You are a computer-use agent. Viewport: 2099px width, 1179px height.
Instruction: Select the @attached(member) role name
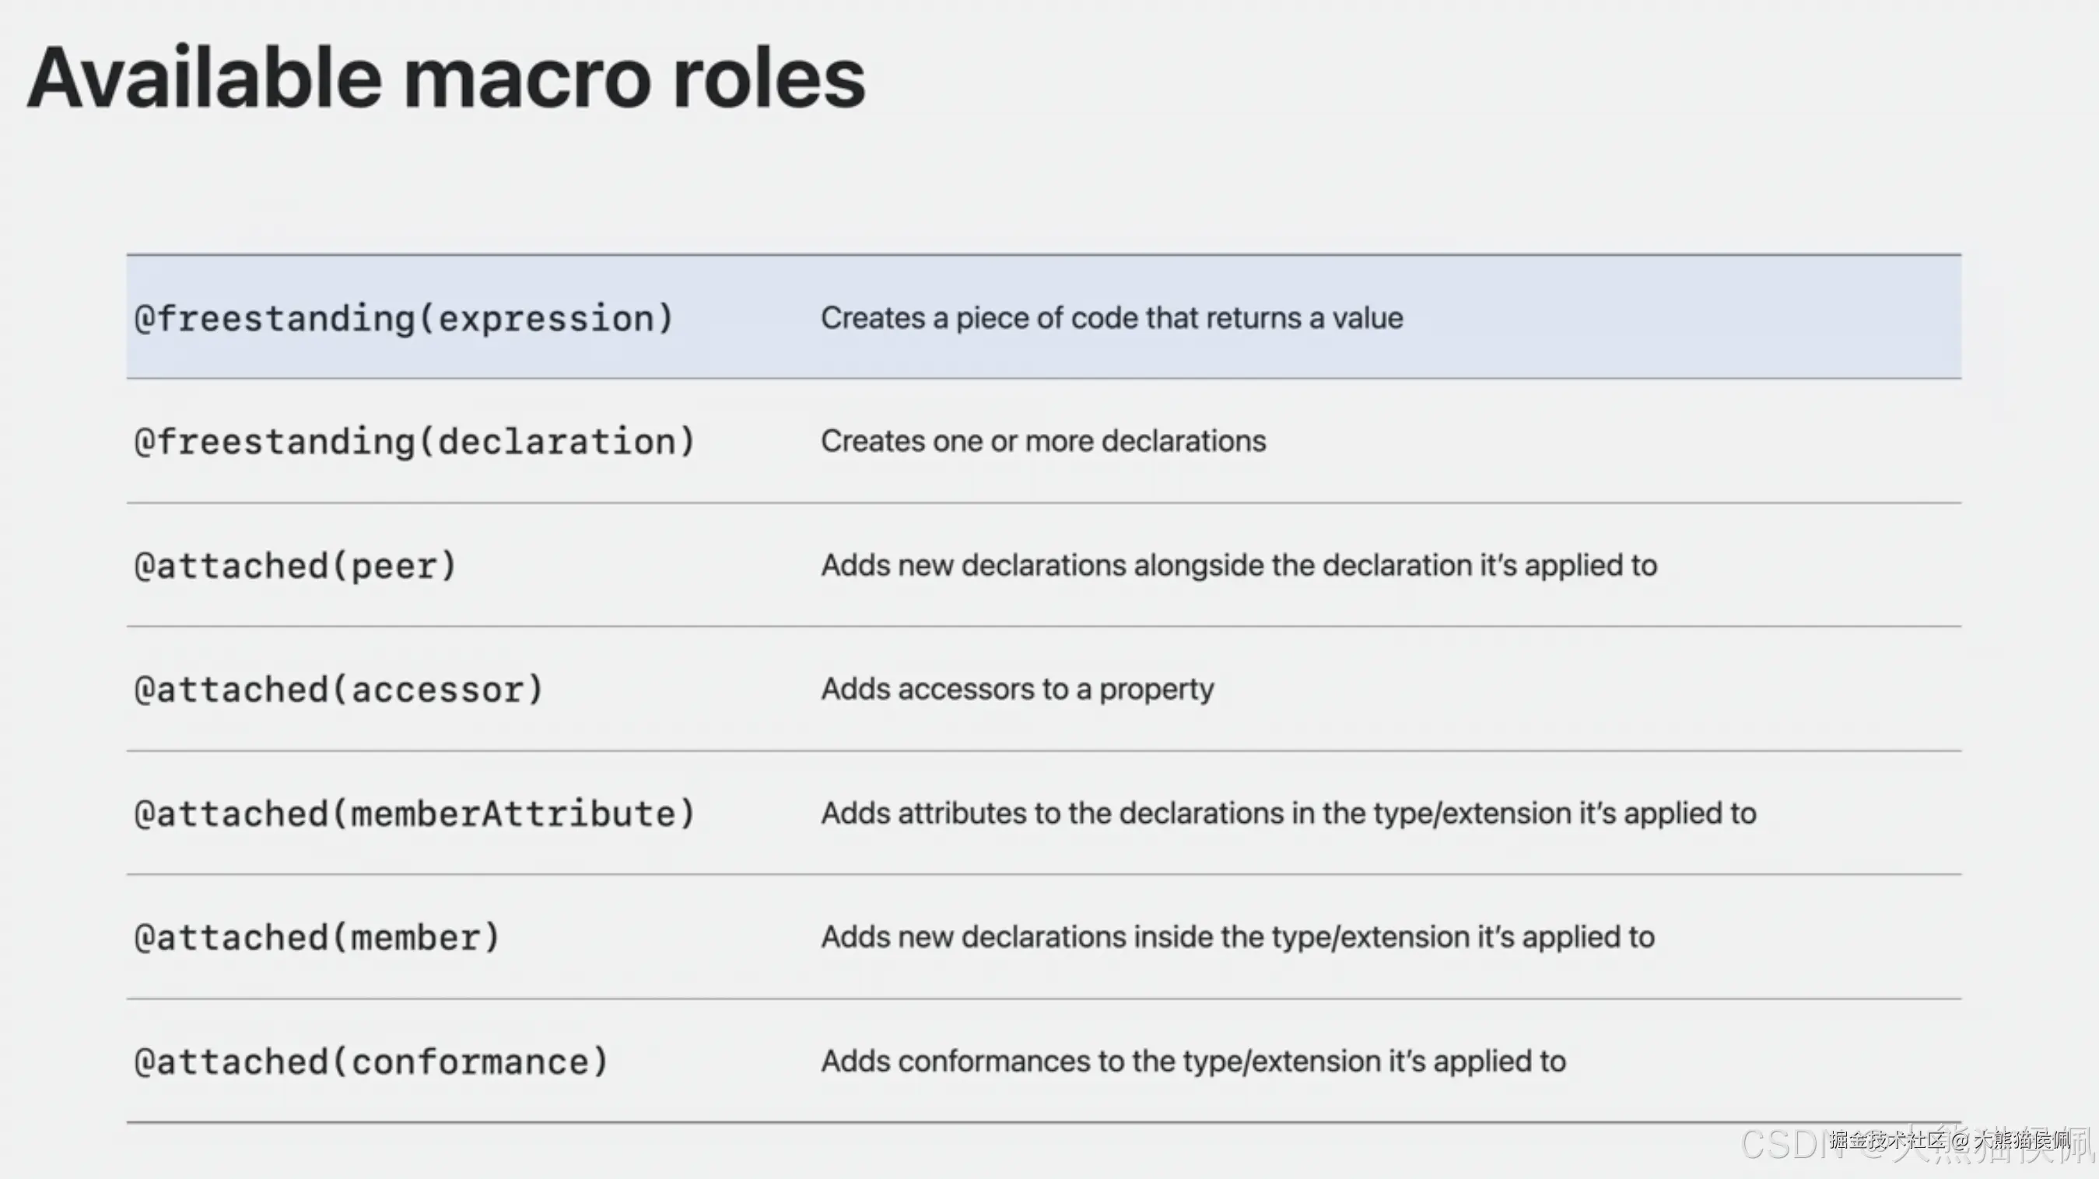point(317,938)
